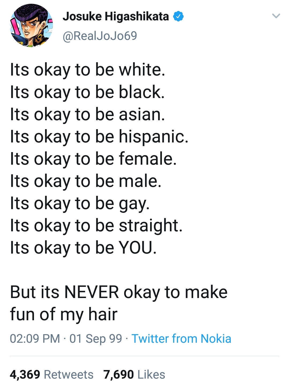View the 7,690 Likes list

click(x=134, y=375)
